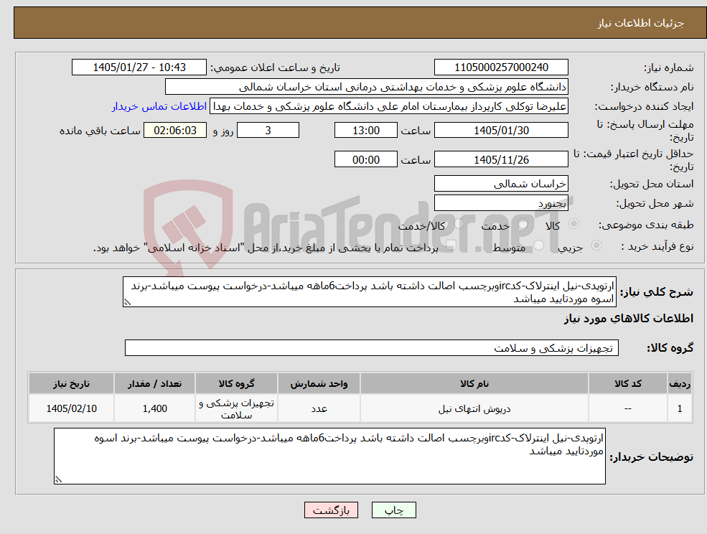
Task: Click the -- item code cell
Action: point(627,408)
